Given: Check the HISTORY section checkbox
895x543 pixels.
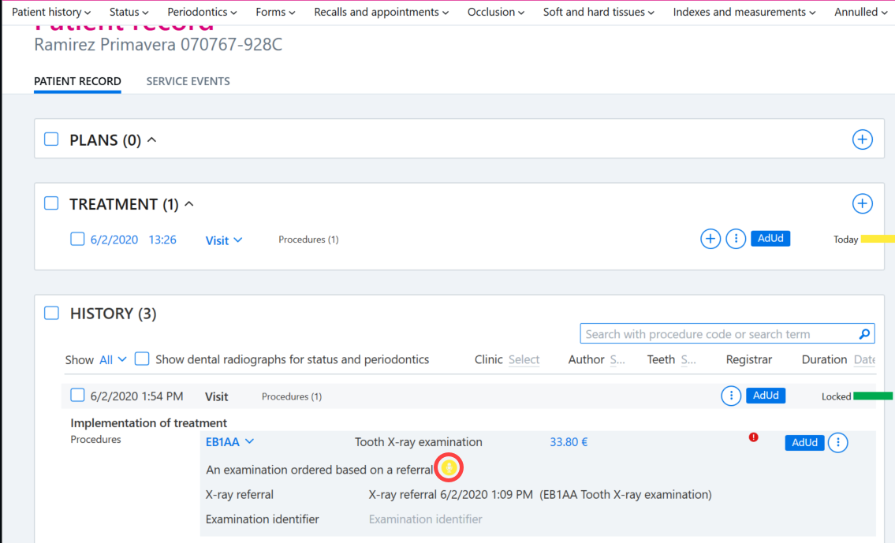Looking at the screenshot, I should pyautogui.click(x=51, y=313).
